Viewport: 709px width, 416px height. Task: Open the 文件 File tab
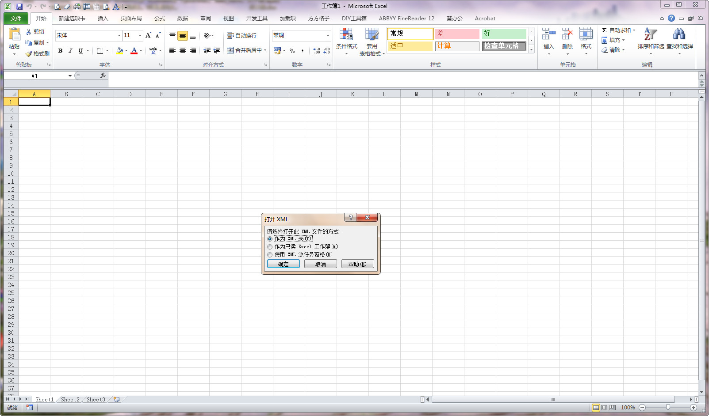click(16, 18)
